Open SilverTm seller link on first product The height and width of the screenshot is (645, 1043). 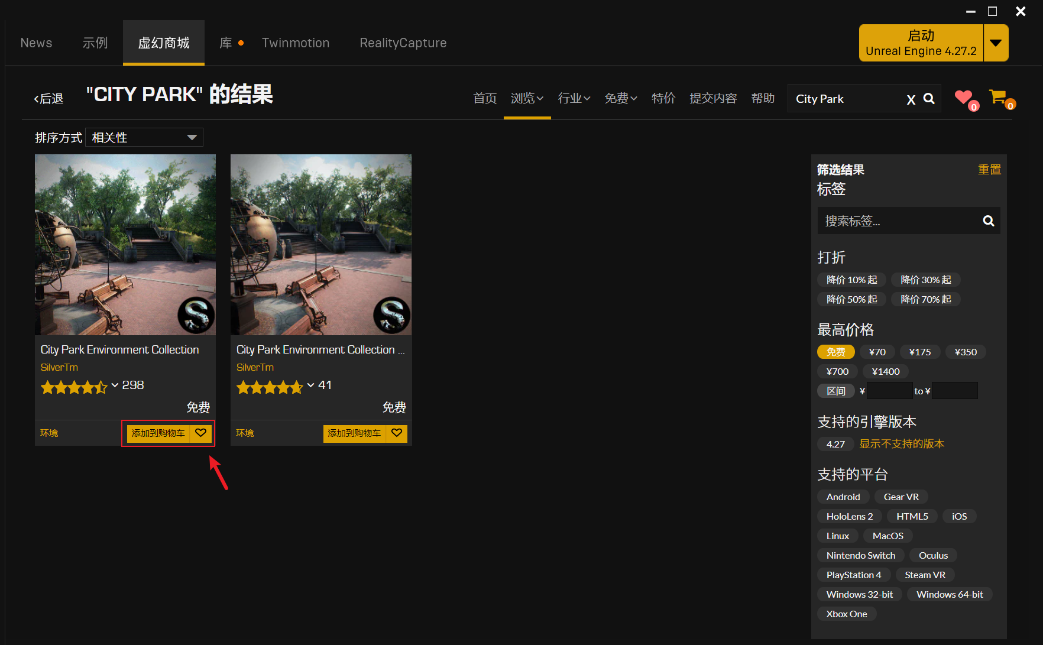(59, 367)
